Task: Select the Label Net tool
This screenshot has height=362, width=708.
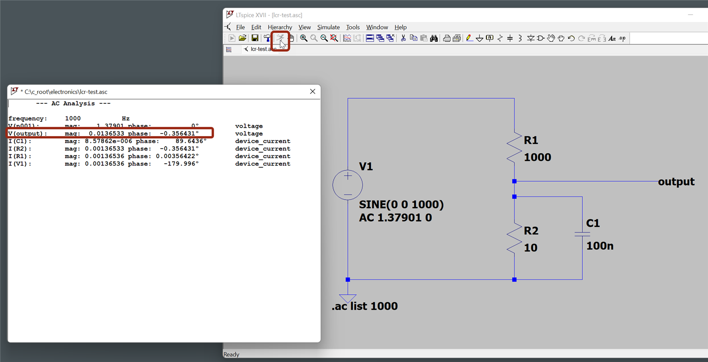Action: click(490, 38)
